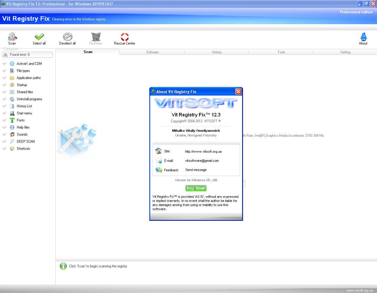377x293 pixels.
Task: Click the Site home icon in About dialog
Action: point(158,151)
